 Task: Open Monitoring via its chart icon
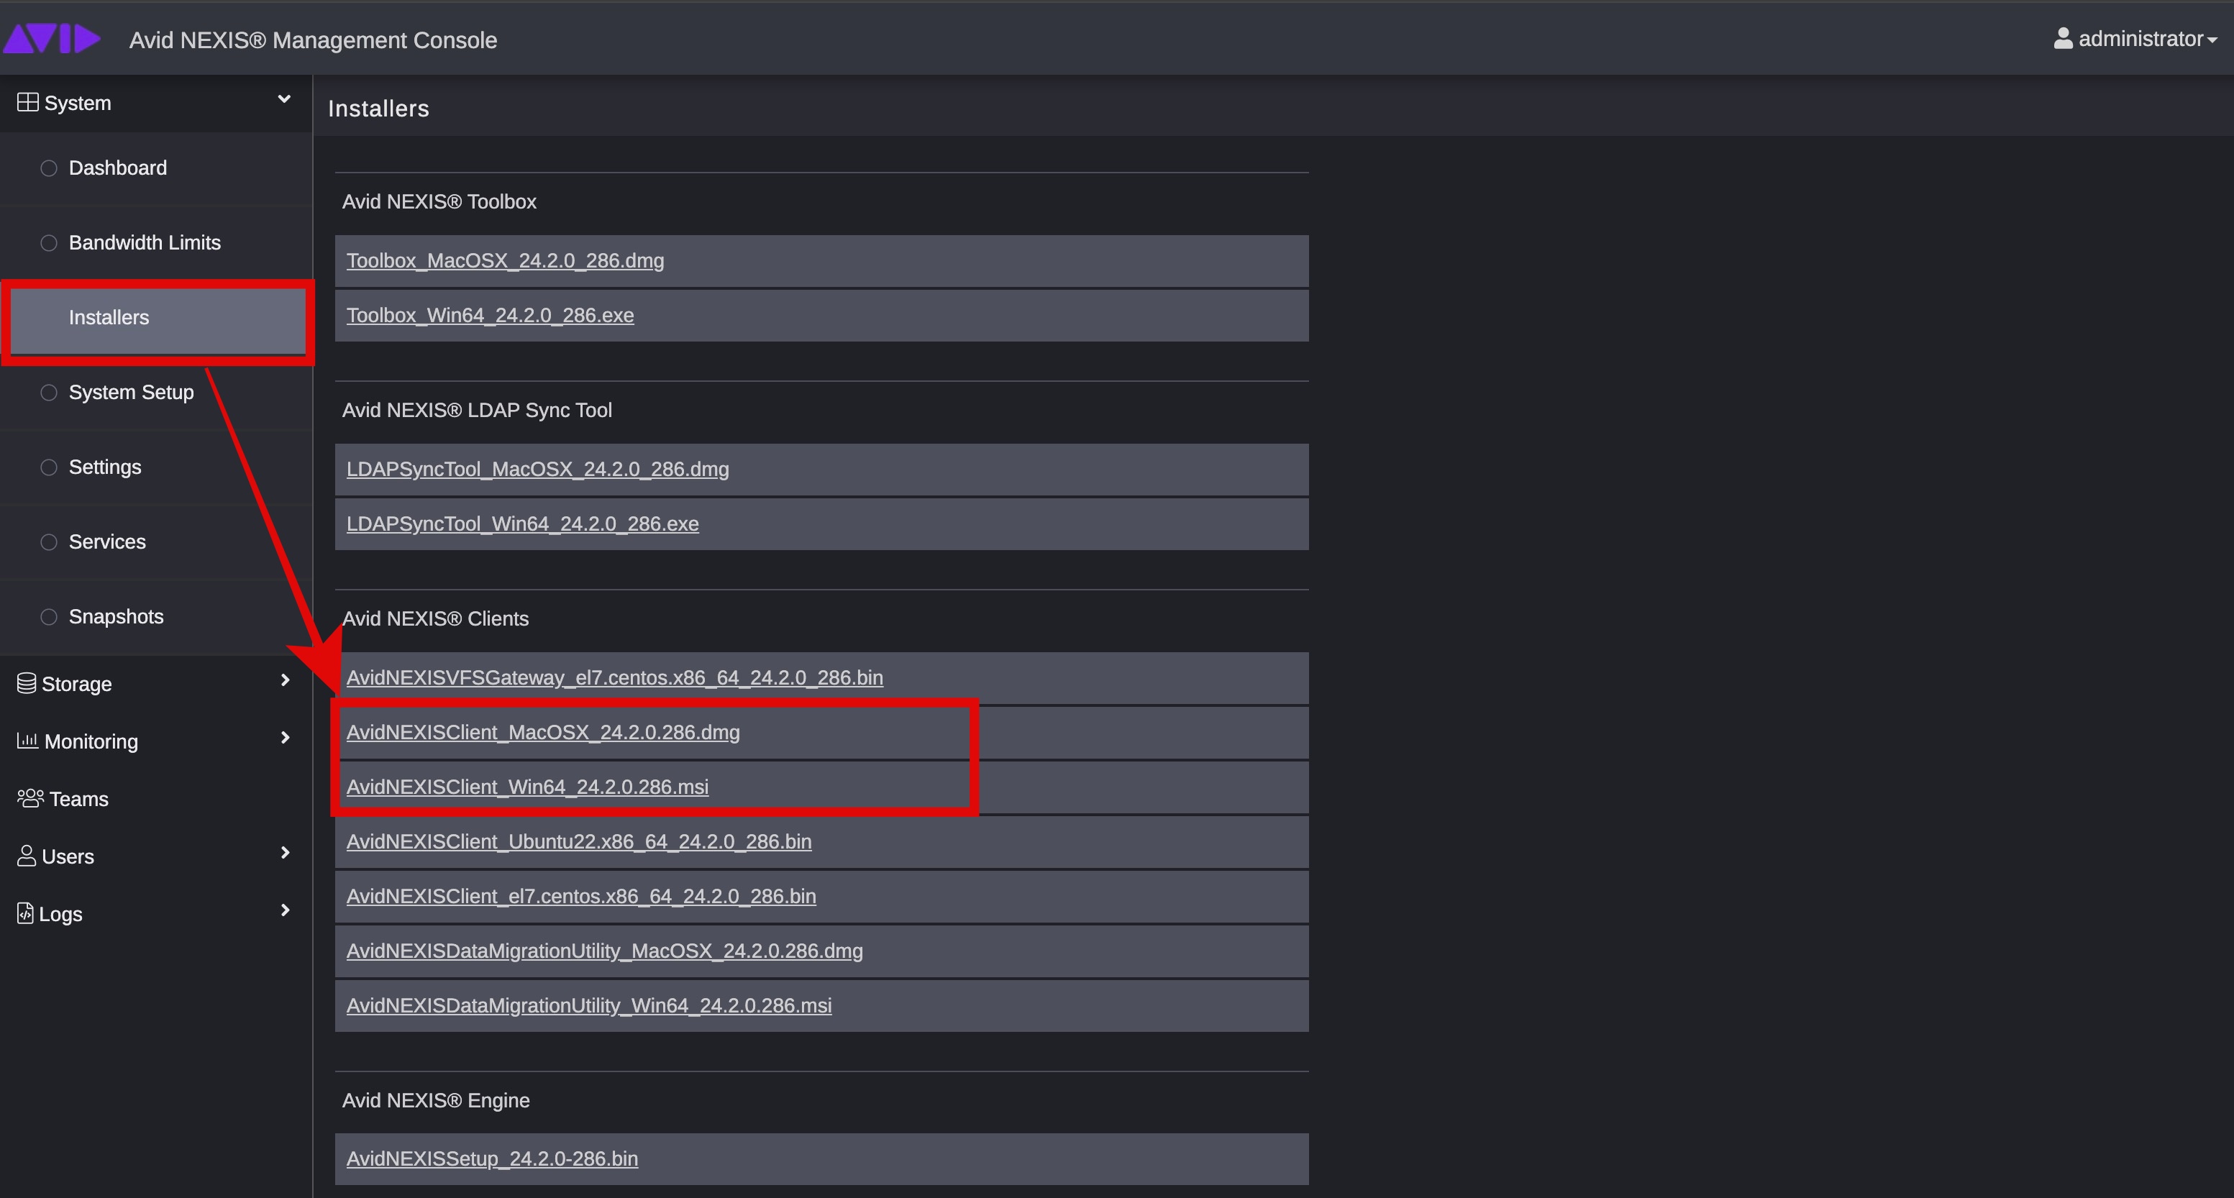pyautogui.click(x=28, y=740)
